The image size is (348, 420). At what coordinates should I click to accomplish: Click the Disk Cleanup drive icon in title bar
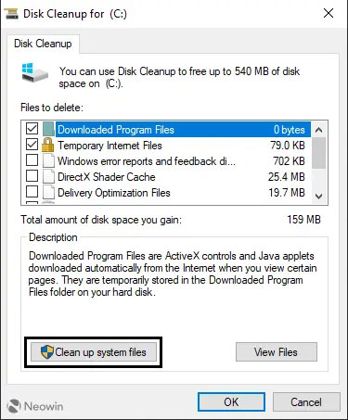pyautogui.click(x=11, y=14)
